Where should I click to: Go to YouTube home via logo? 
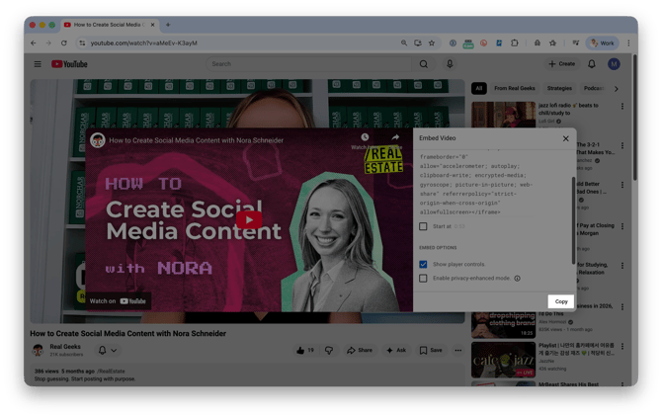[69, 64]
